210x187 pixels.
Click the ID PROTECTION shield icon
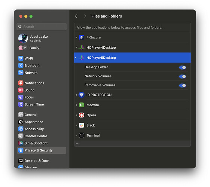click(82, 95)
